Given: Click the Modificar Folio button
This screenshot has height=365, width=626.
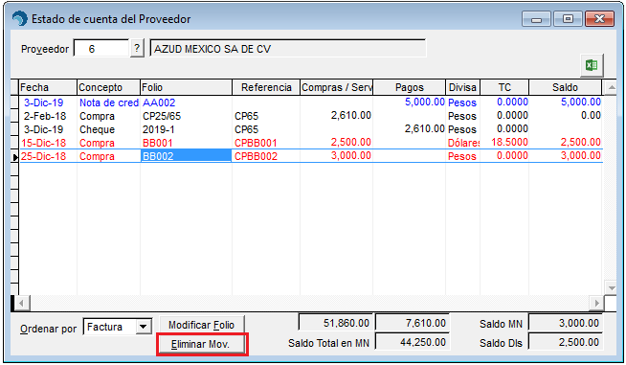Looking at the screenshot, I should pyautogui.click(x=202, y=325).
